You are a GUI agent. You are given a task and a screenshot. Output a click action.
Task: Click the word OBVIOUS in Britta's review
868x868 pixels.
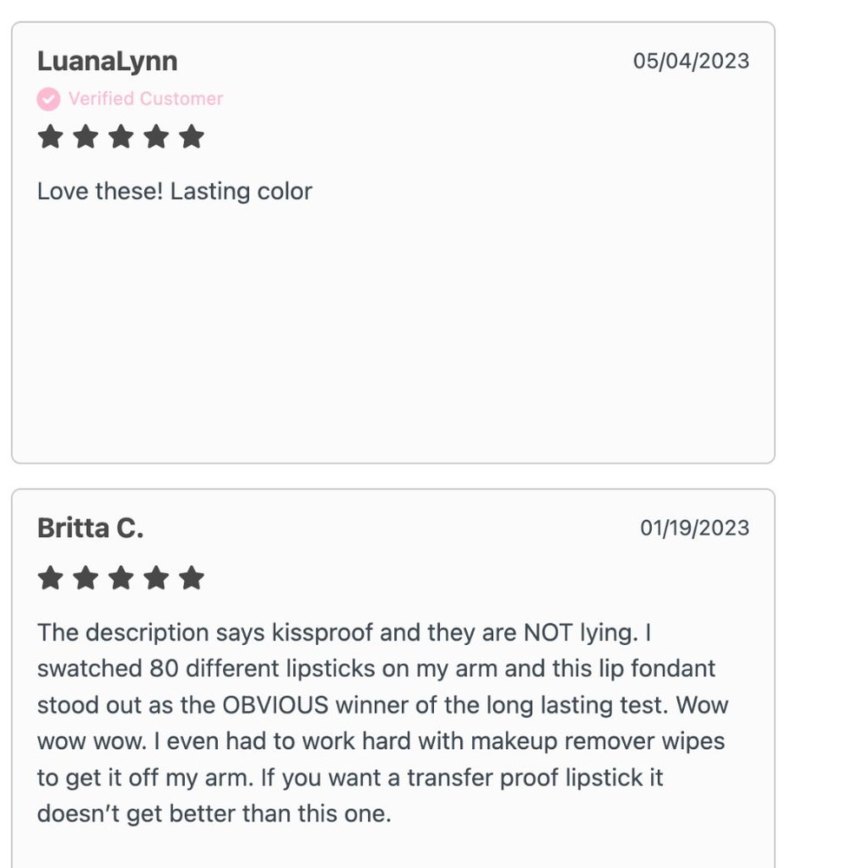pyautogui.click(x=275, y=705)
